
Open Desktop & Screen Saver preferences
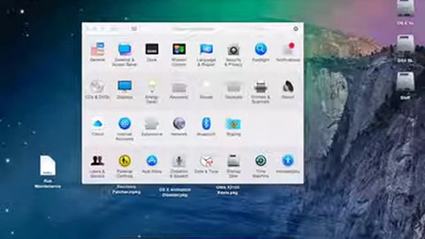pyautogui.click(x=125, y=54)
